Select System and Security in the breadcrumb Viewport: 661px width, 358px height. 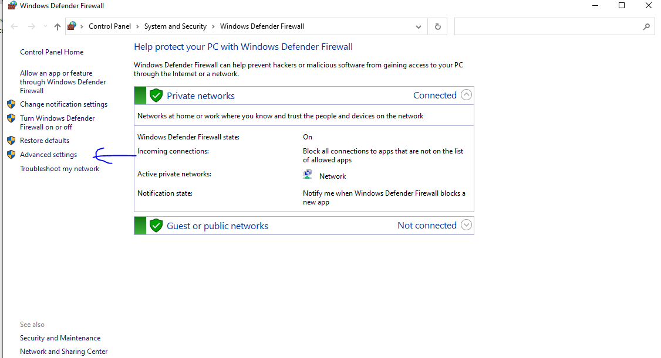[x=176, y=26]
